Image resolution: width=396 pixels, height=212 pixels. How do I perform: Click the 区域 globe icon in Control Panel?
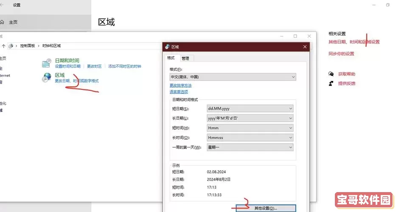[x=47, y=78]
